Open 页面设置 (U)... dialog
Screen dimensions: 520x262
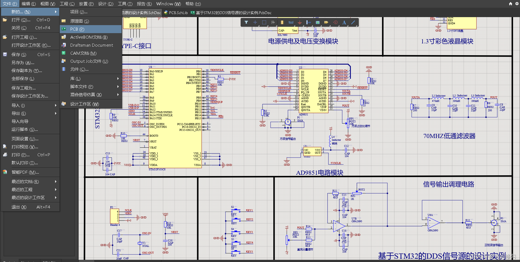point(30,139)
